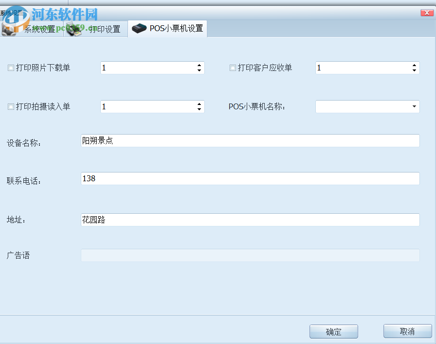Increment the 打印照片下载单 copy count
436x344 pixels.
coord(199,65)
